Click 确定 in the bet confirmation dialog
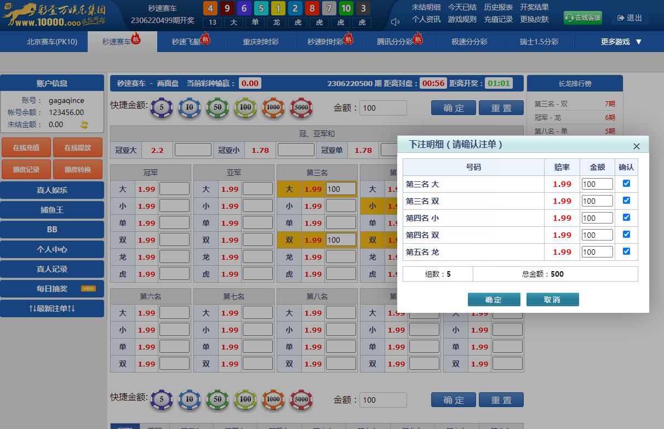This screenshot has width=664, height=429. click(x=494, y=300)
